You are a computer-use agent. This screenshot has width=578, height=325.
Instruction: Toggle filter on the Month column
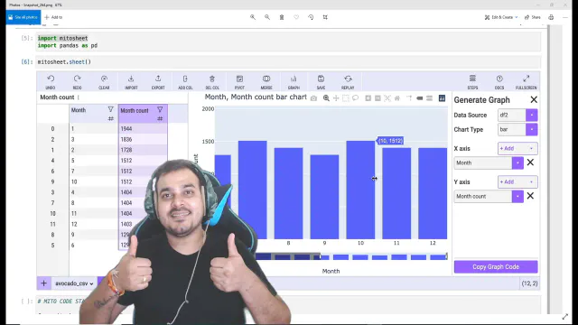click(x=110, y=109)
